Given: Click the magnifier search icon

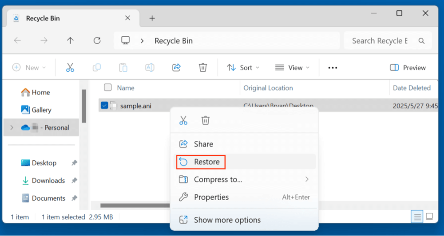Looking at the screenshot, I should 422,41.
